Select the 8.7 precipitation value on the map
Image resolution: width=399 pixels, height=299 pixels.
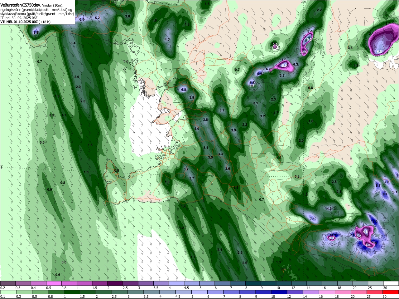click(378, 185)
